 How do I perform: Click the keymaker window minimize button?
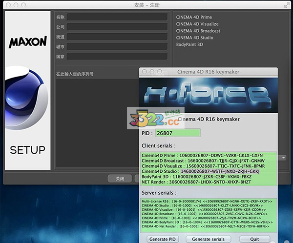(152, 72)
